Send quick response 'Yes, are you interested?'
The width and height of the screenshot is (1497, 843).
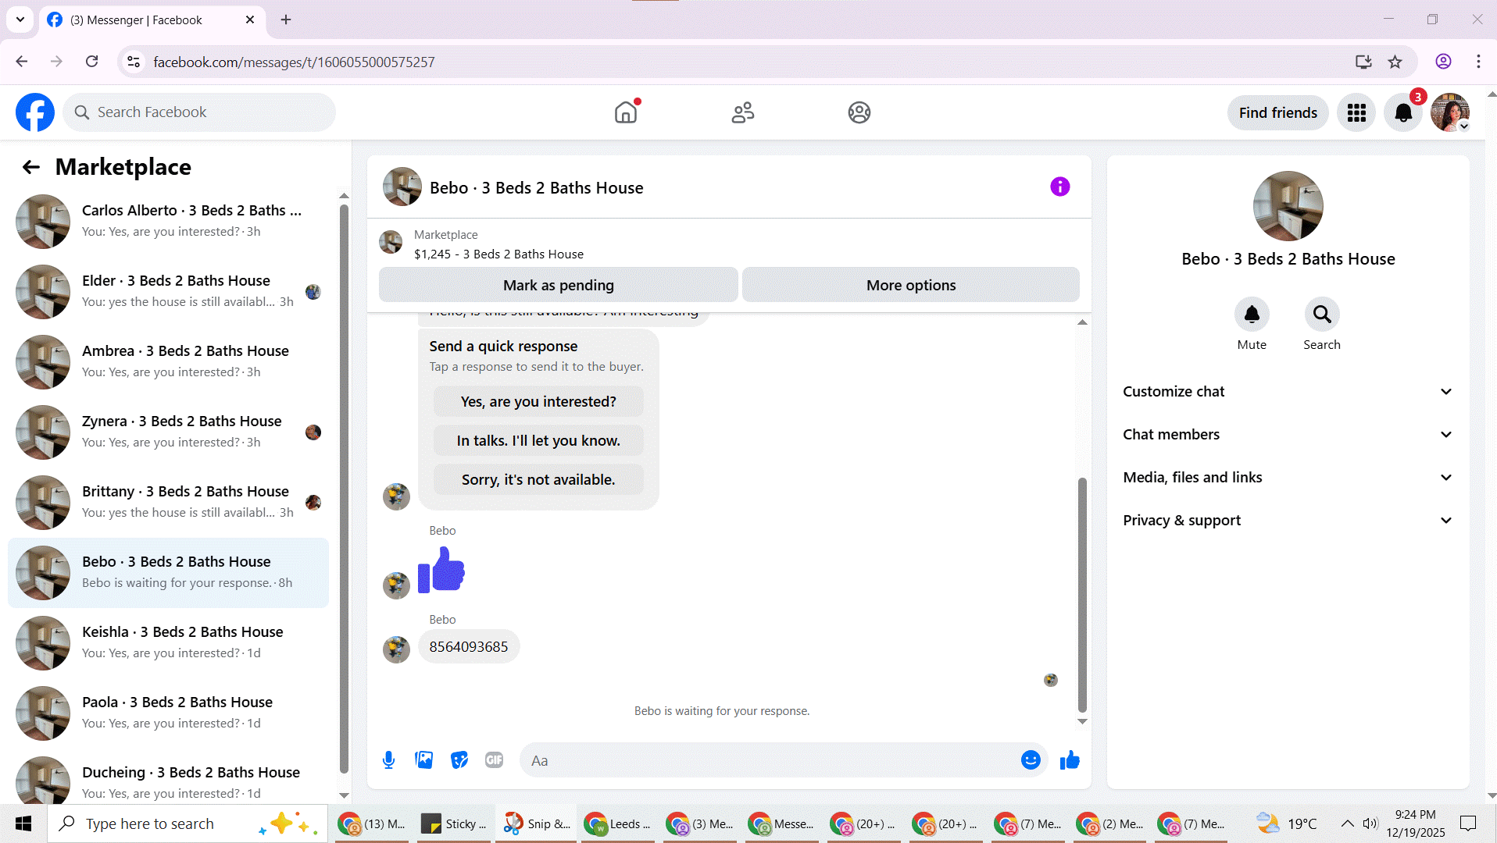[538, 402]
